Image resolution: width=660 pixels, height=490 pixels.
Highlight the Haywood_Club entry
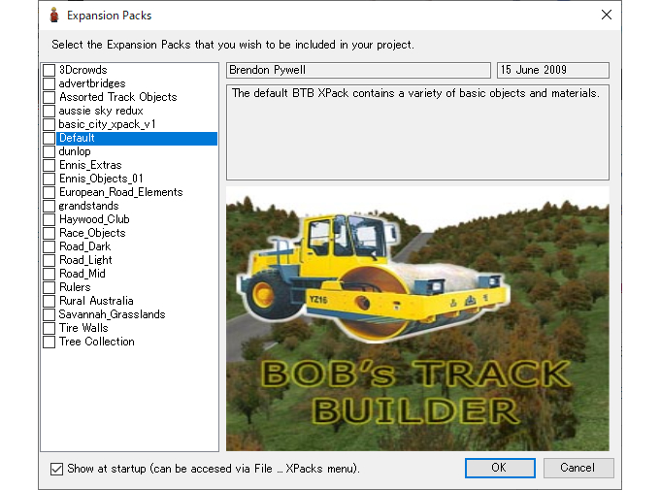[x=94, y=219]
